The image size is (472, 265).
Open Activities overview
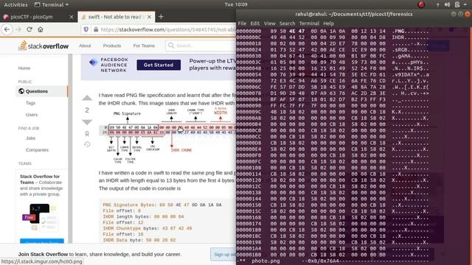coord(15,4)
